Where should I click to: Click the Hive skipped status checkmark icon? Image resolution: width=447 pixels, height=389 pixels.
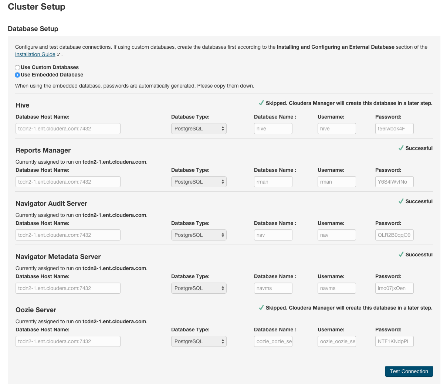pos(261,103)
